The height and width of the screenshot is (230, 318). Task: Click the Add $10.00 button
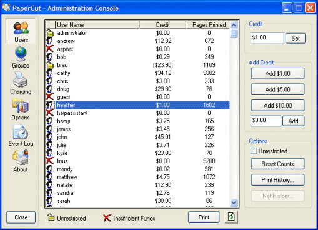[277, 105]
